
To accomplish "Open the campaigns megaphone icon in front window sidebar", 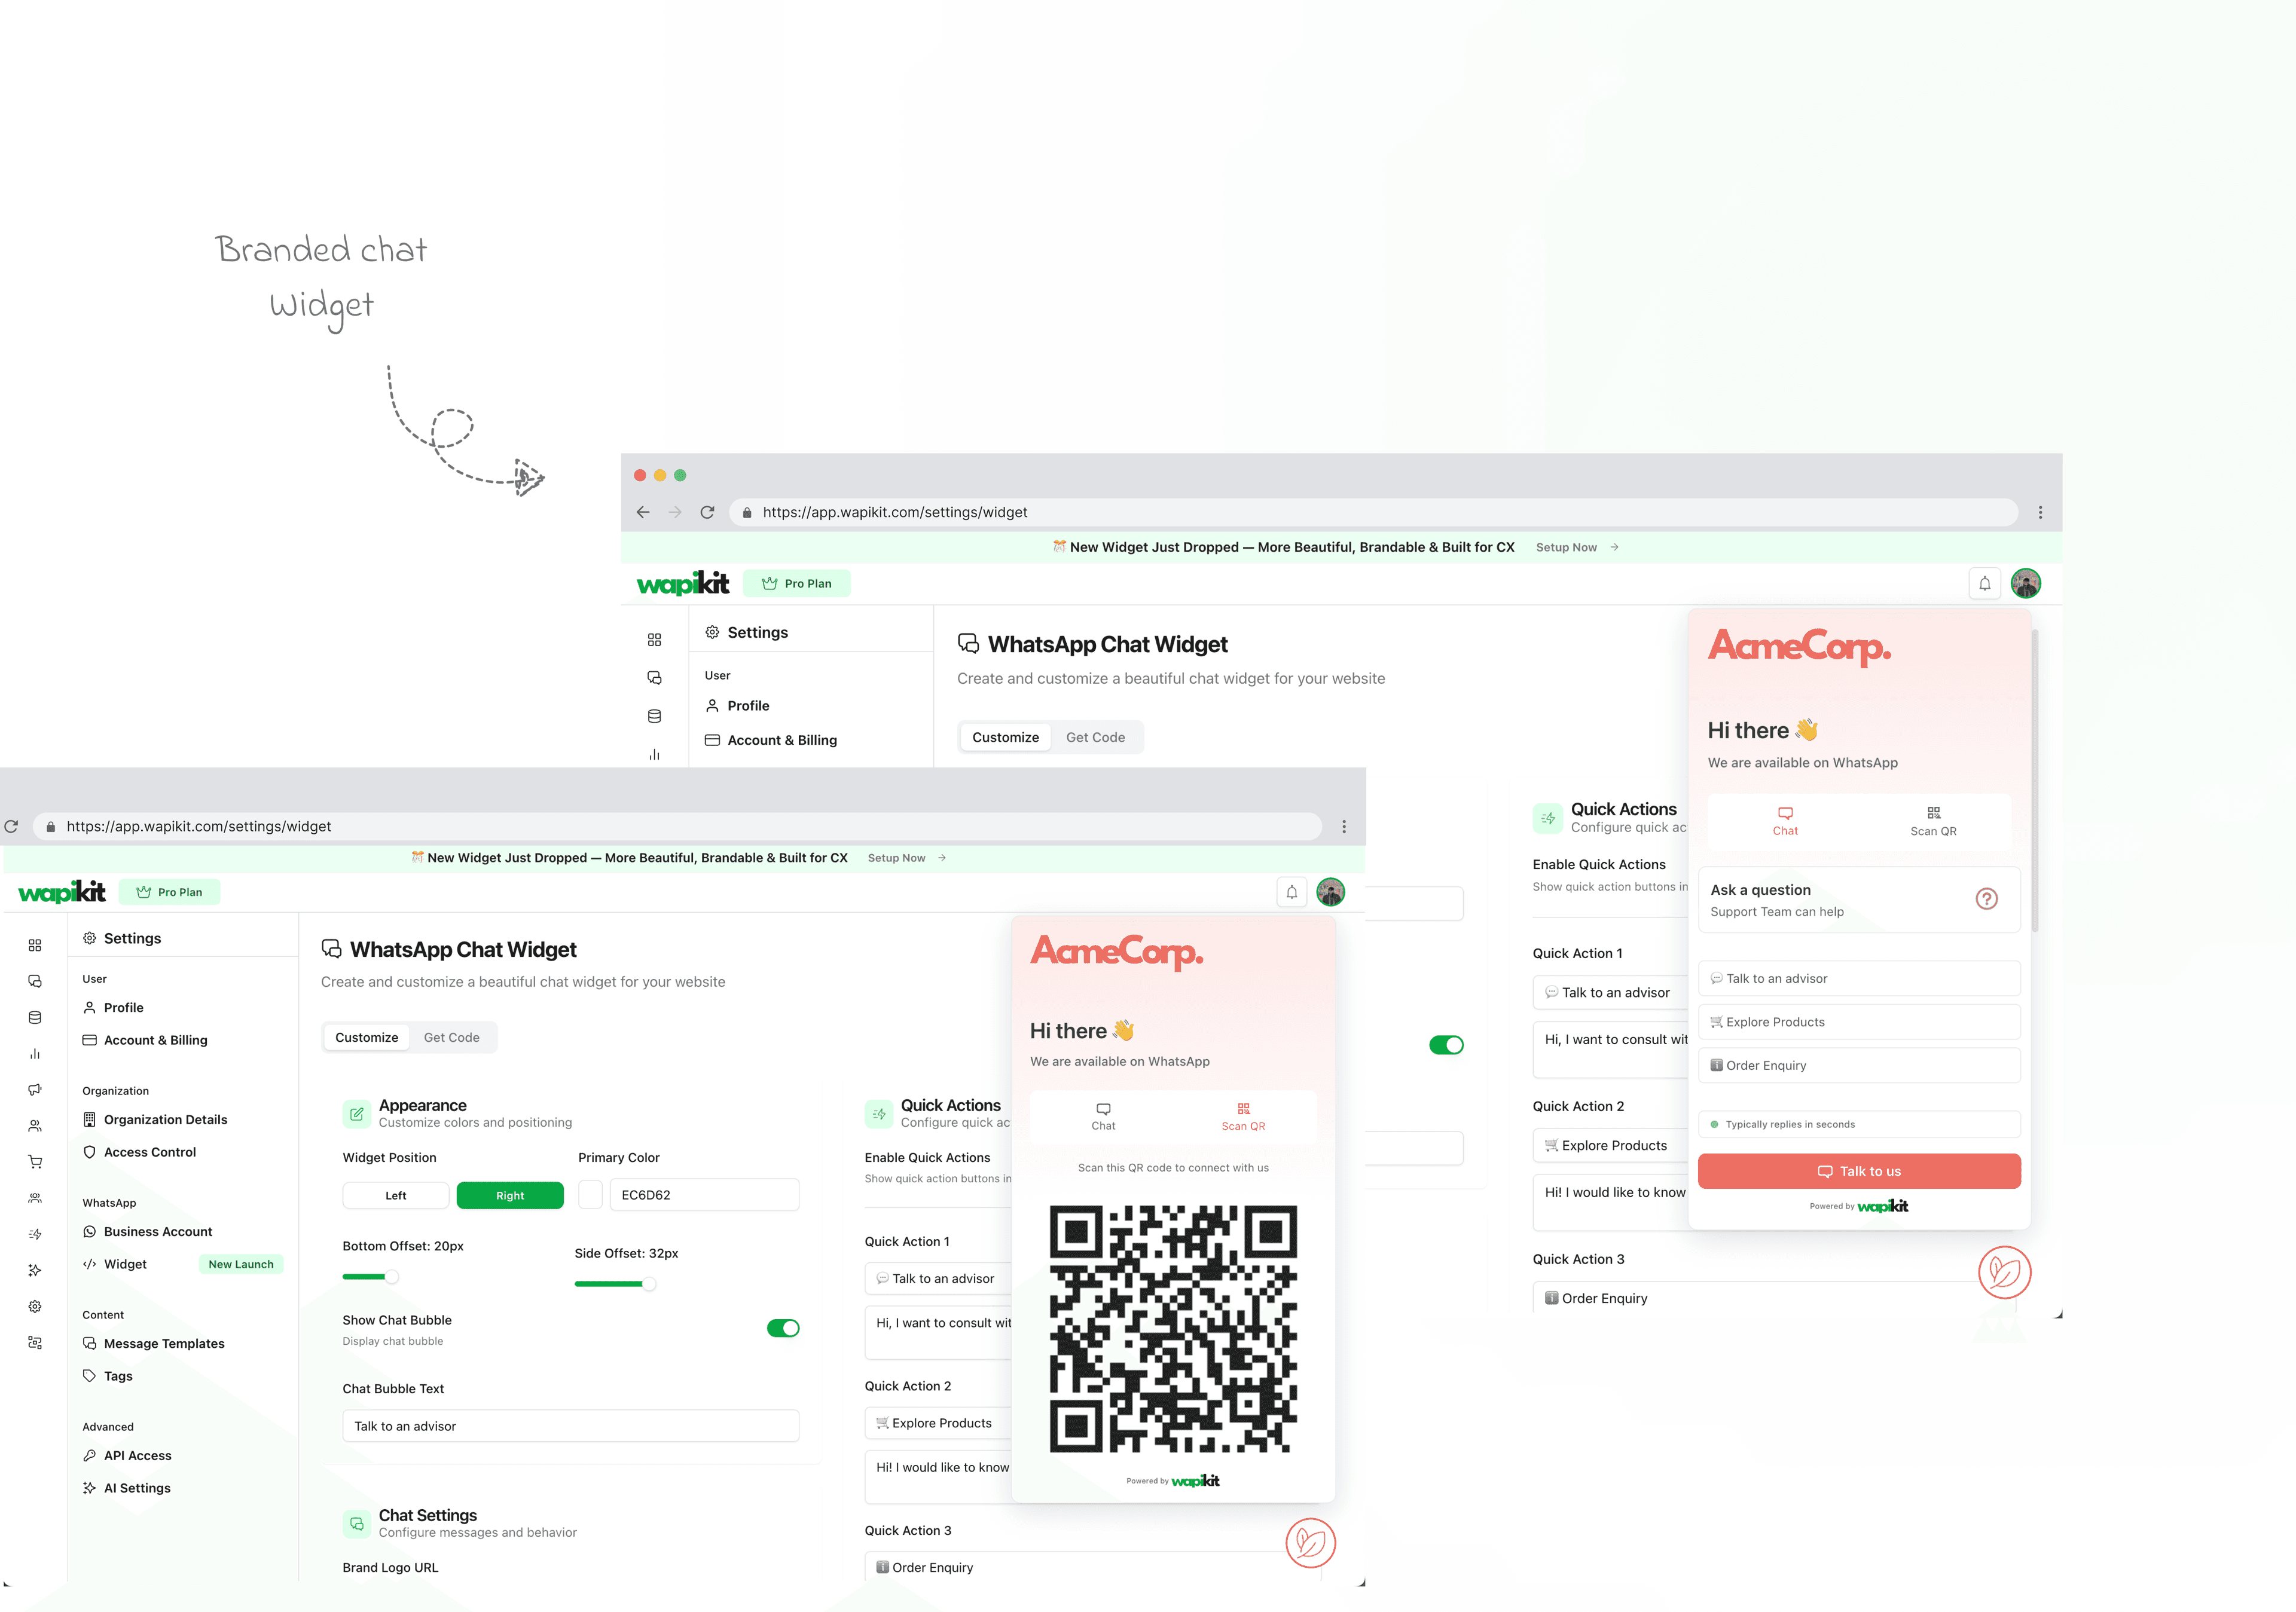I will (35, 1090).
